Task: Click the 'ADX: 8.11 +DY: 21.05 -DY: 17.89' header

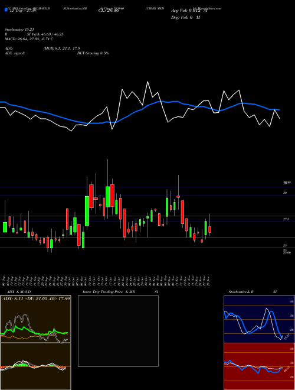Action: tap(36, 298)
